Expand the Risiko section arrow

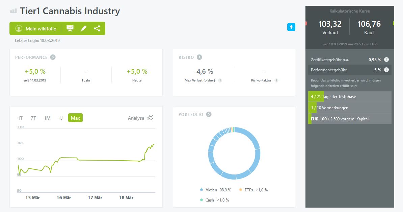(x=199, y=57)
